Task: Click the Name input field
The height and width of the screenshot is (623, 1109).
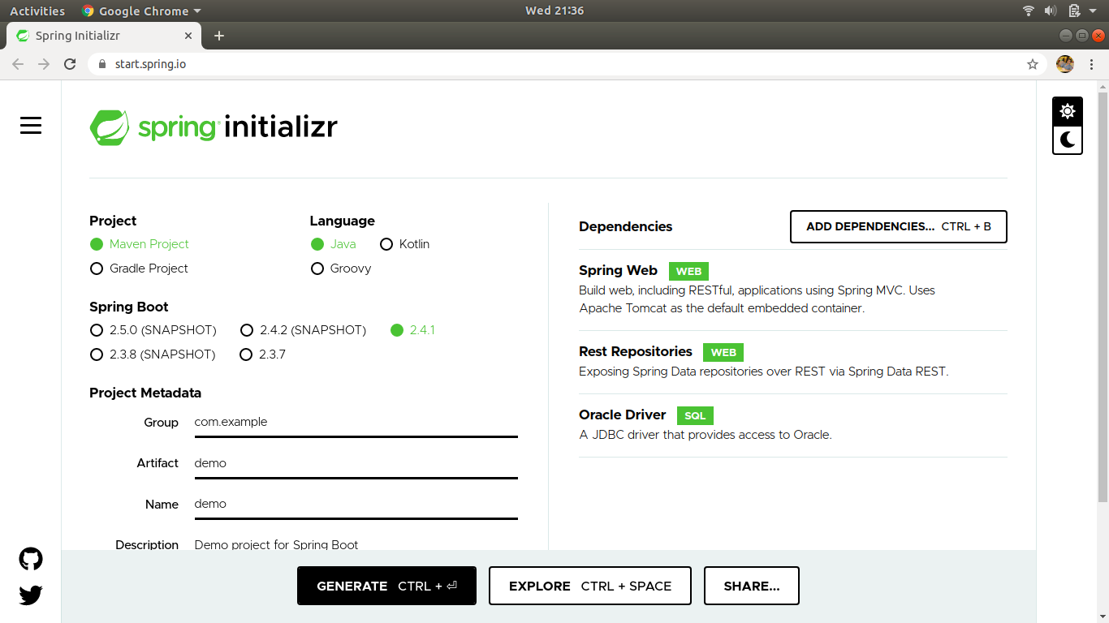Action: click(x=356, y=504)
